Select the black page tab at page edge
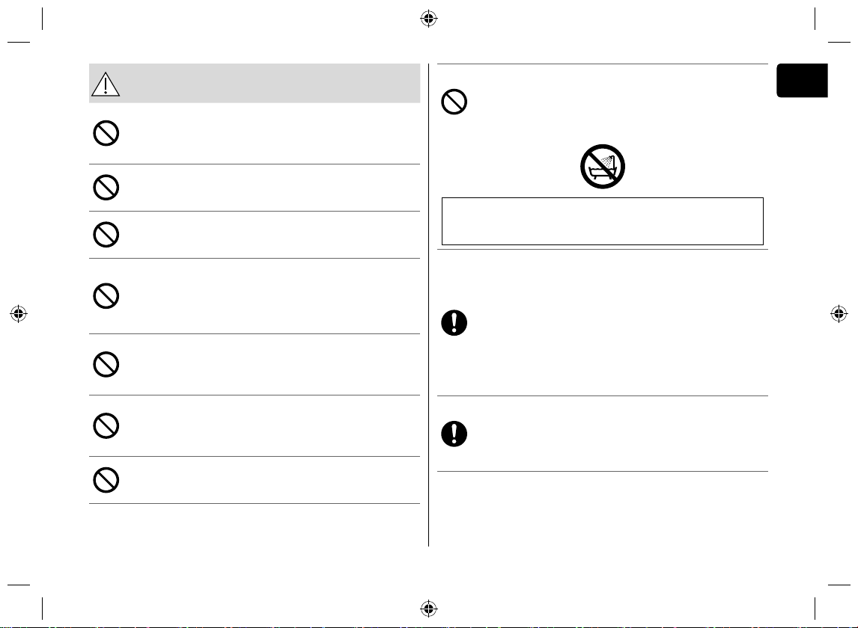Screen dimensions: 858x628 802,80
